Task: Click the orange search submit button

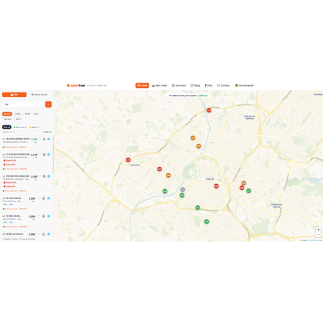Action: click(48, 105)
